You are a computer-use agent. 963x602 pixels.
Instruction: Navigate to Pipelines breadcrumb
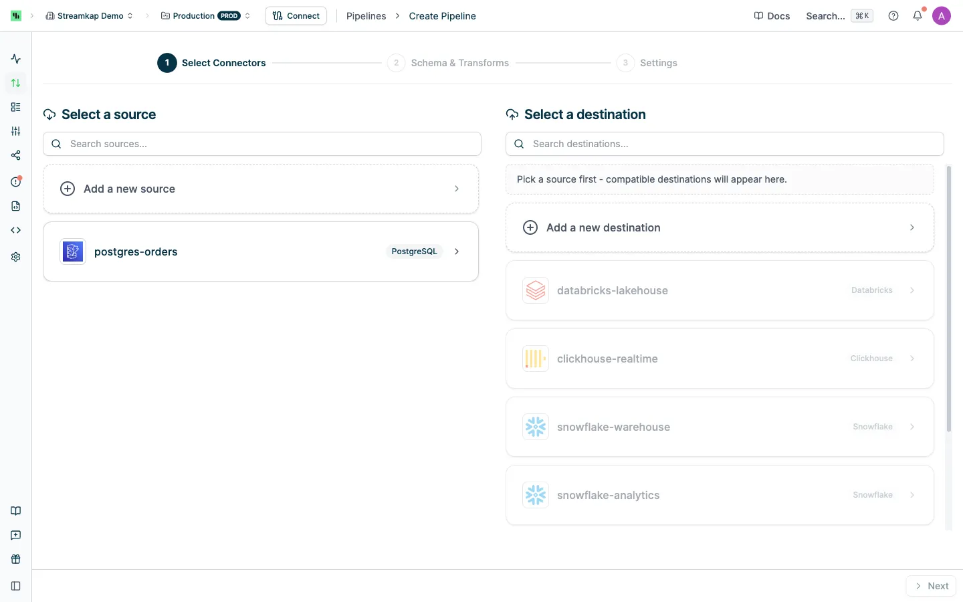click(366, 16)
